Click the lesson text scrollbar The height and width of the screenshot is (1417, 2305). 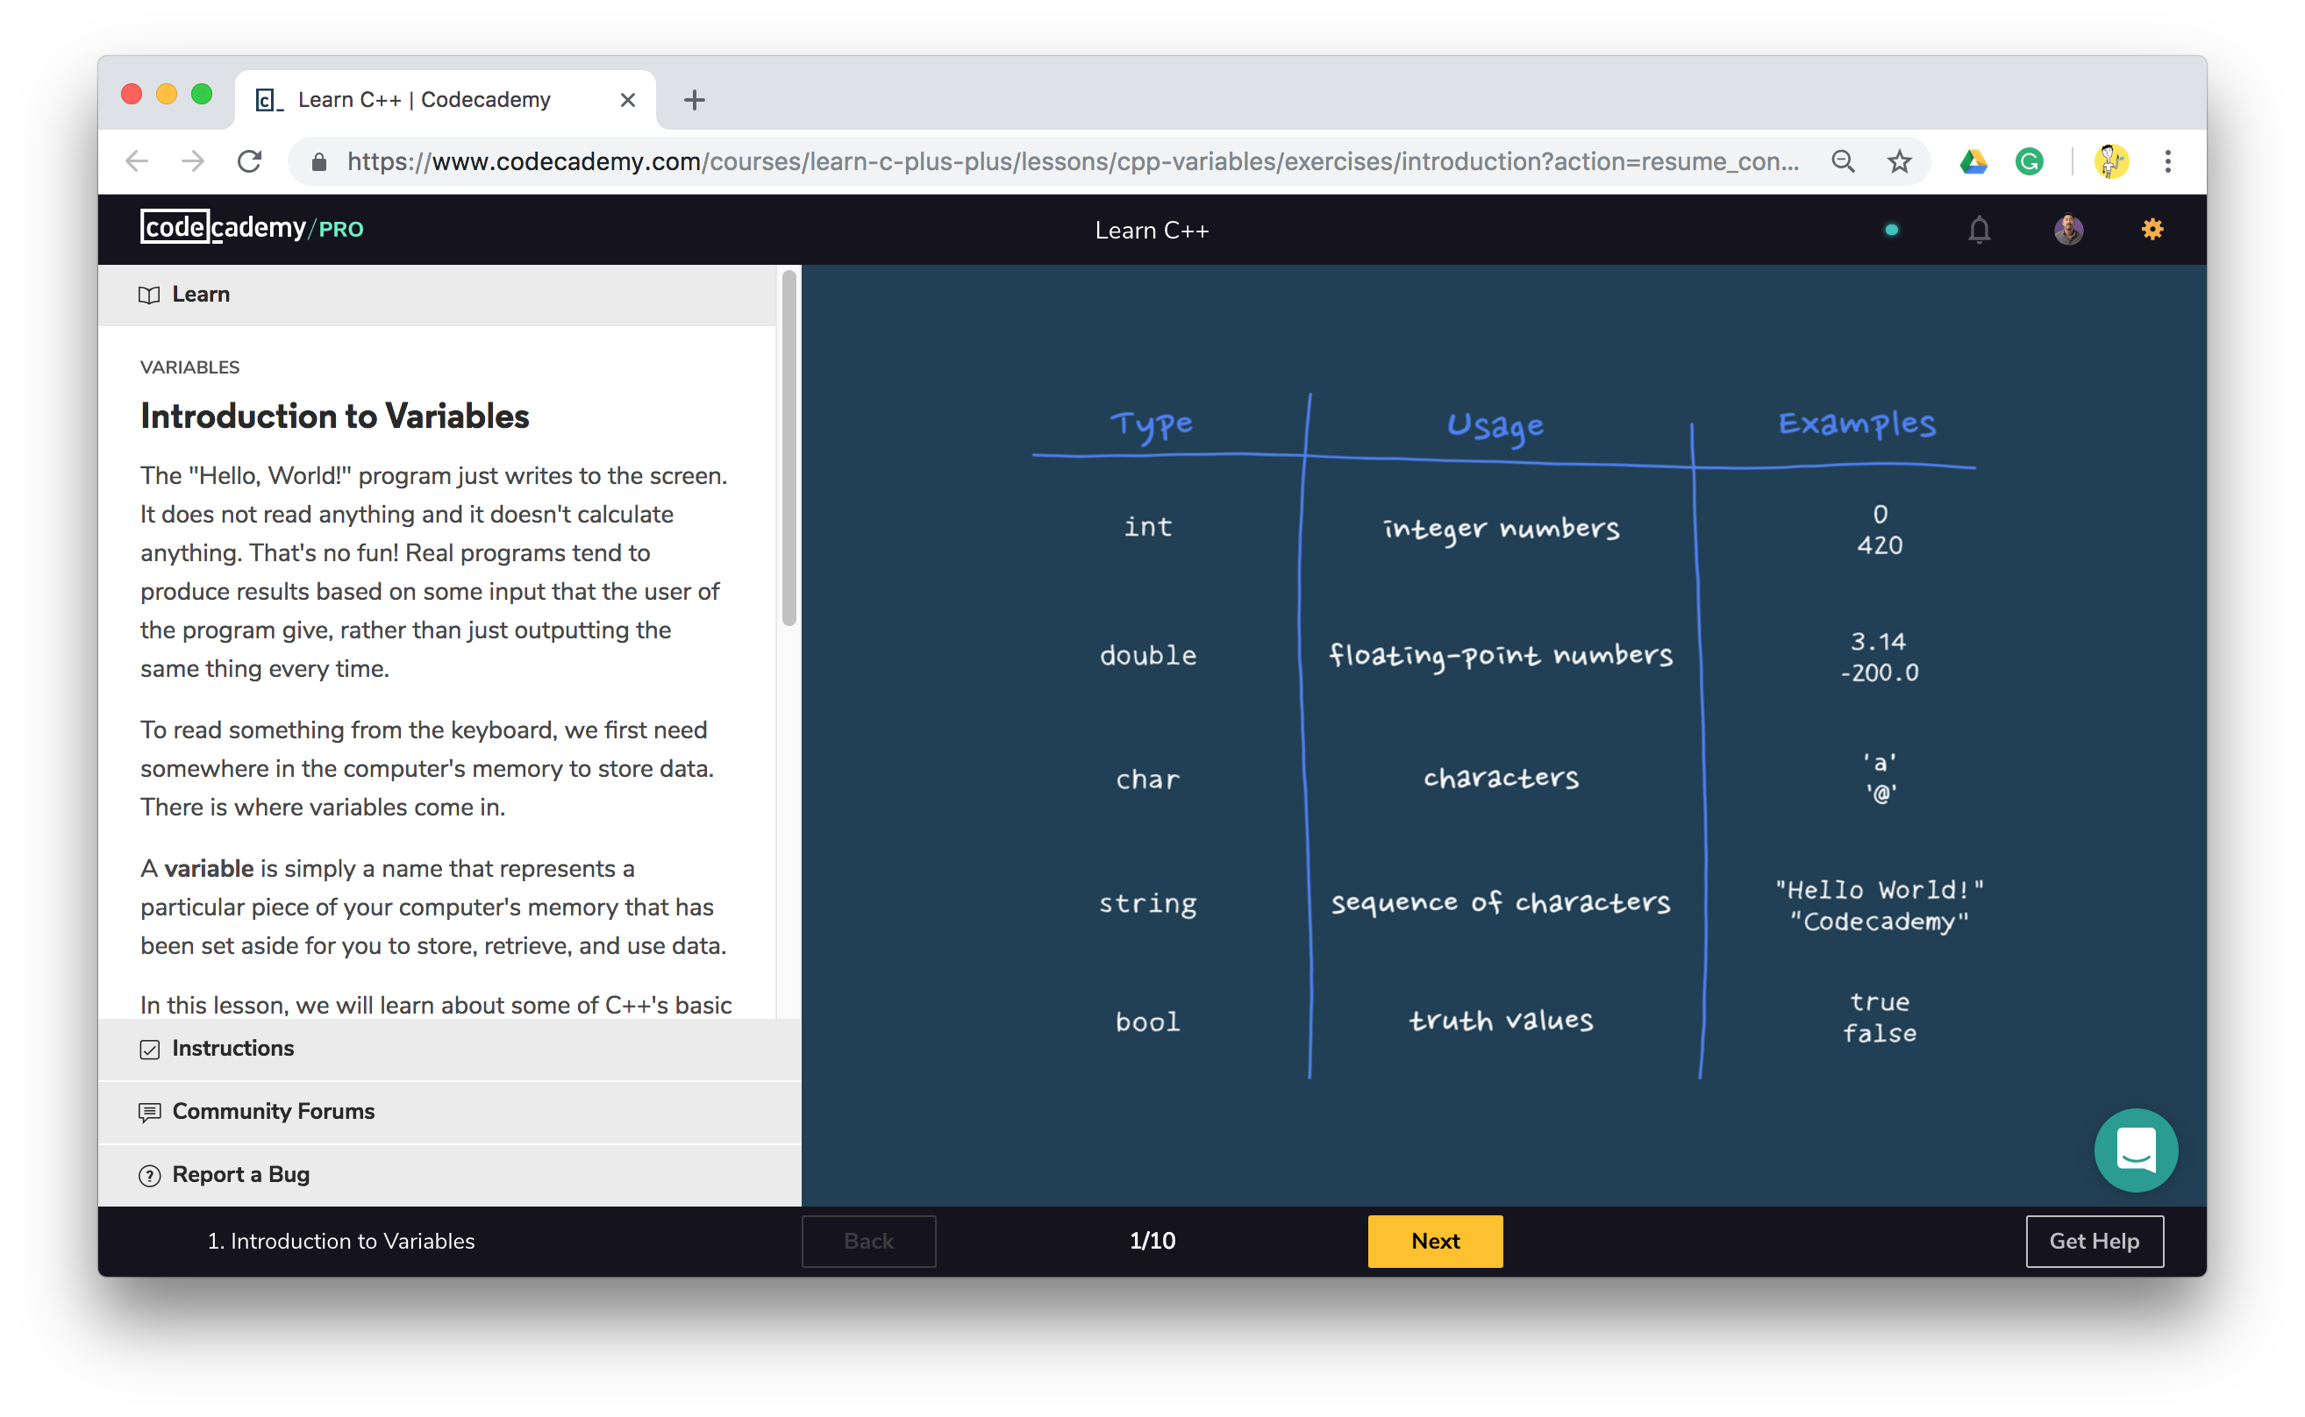pos(789,450)
